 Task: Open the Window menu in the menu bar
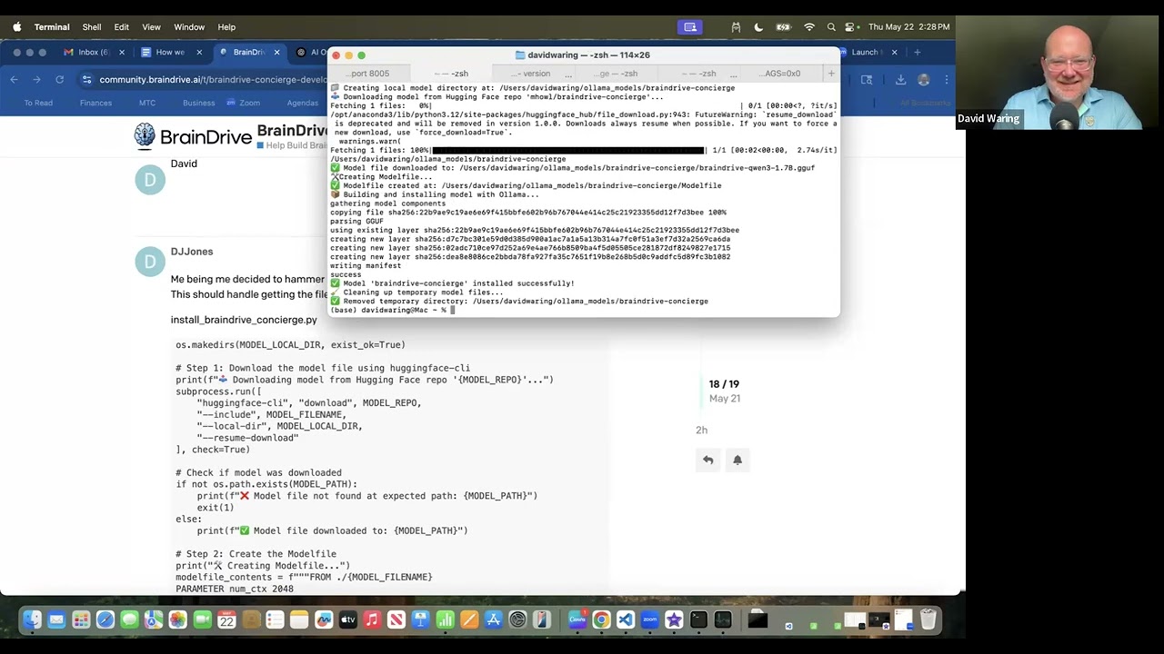(x=189, y=27)
